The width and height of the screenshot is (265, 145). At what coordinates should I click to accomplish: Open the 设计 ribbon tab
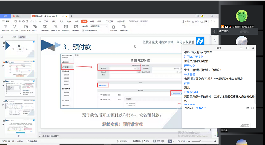[x=61, y=21]
